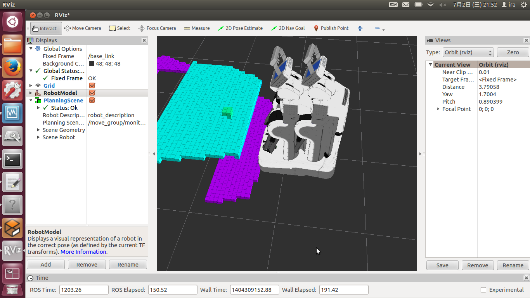Open the mail indicator in top bar

tap(406, 5)
